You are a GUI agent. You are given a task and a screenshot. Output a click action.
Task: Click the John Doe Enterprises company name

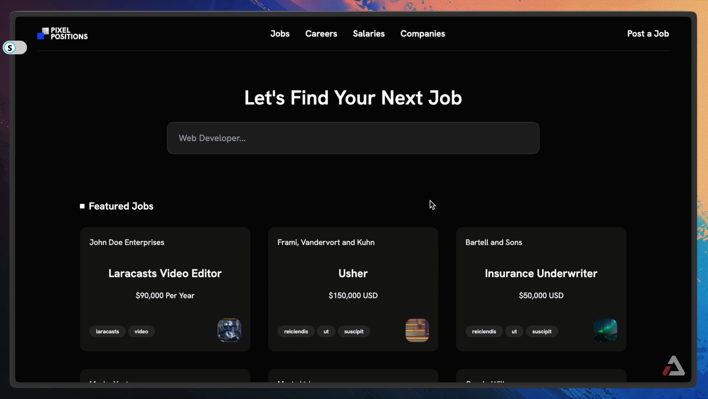[x=127, y=242]
